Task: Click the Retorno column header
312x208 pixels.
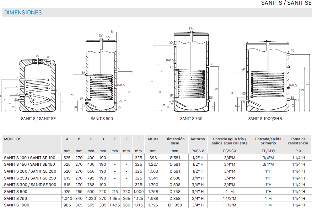Action: (198, 139)
